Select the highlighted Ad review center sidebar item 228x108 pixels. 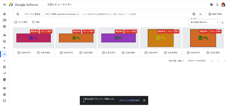(4, 54)
